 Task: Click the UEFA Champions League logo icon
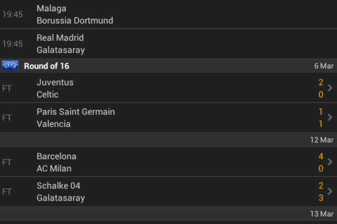[x=10, y=66]
